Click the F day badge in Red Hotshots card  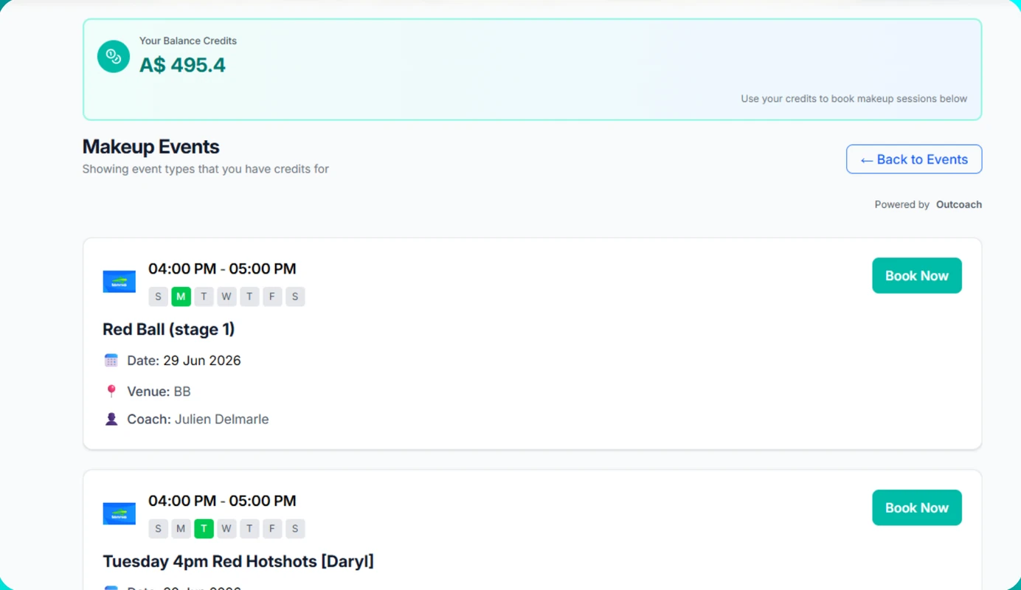[272, 529]
